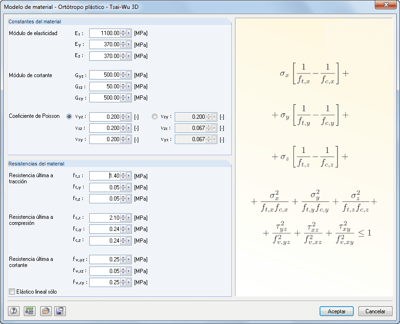Image resolution: width=400 pixels, height=324 pixels.
Task: Increment the Ex elasticity modulus value
Action: [123, 31]
